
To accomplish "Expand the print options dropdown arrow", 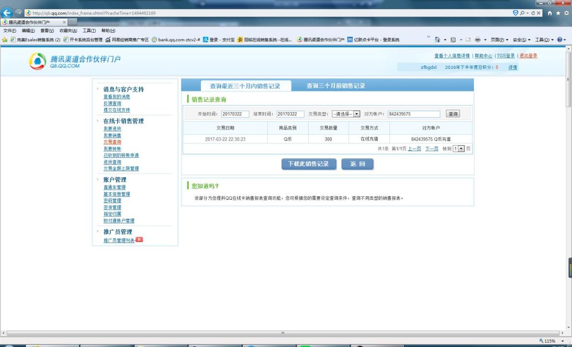I will (485, 40).
